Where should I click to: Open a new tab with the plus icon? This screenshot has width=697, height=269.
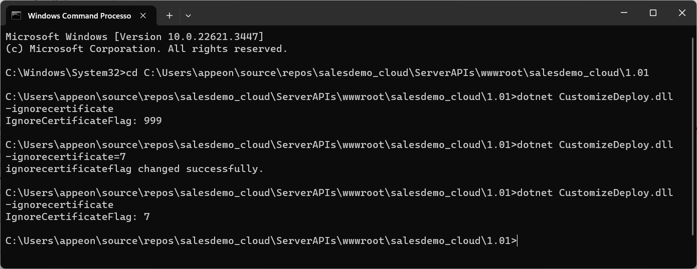(169, 15)
